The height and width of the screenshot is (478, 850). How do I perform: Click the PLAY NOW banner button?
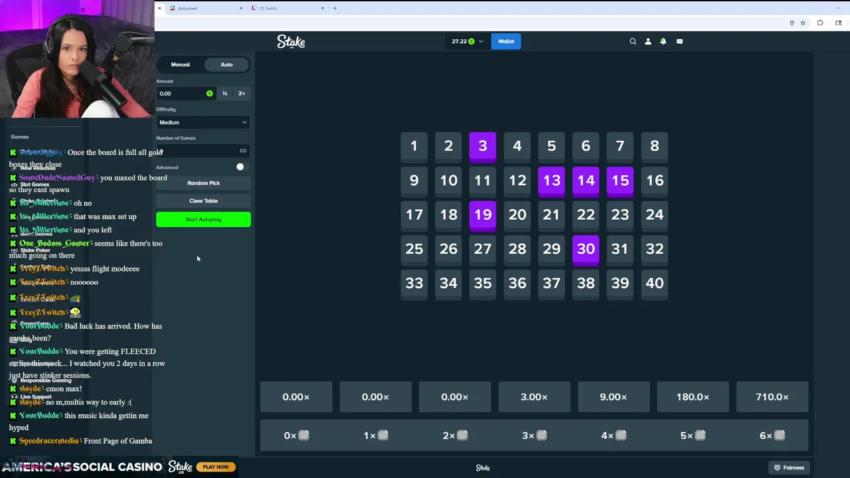point(216,467)
